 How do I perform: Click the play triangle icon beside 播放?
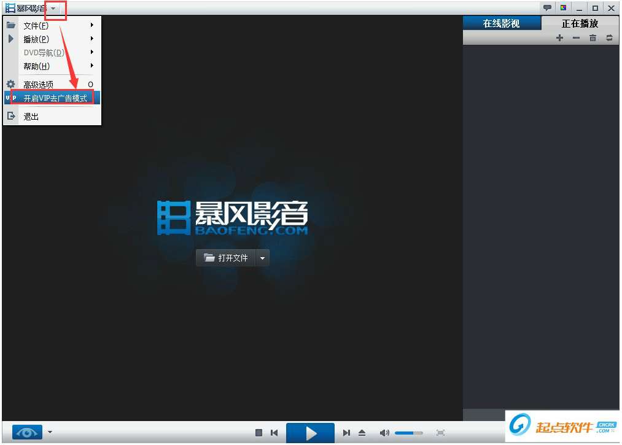[10, 39]
